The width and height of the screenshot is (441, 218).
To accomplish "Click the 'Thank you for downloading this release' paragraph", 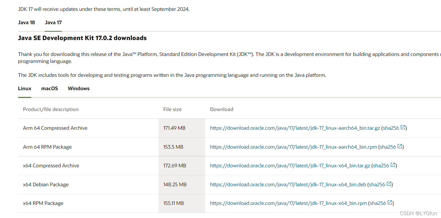I will [229, 58].
